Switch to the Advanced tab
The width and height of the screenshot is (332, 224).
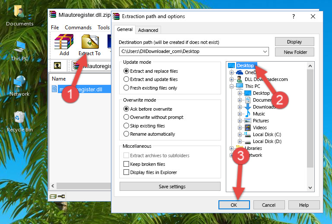pos(148,30)
